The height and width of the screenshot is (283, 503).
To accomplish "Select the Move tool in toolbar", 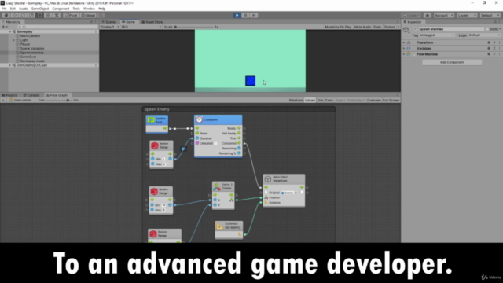I will (14, 15).
